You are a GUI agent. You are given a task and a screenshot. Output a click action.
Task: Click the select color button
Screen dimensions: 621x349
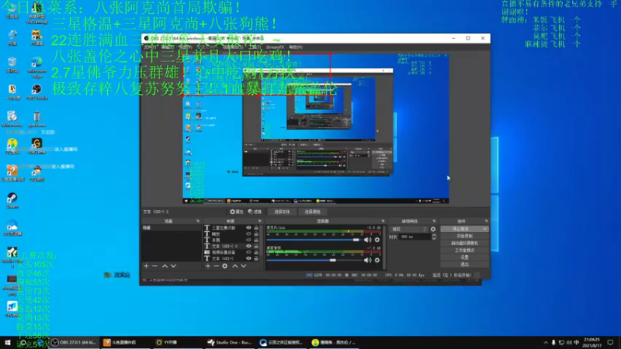pos(312,212)
